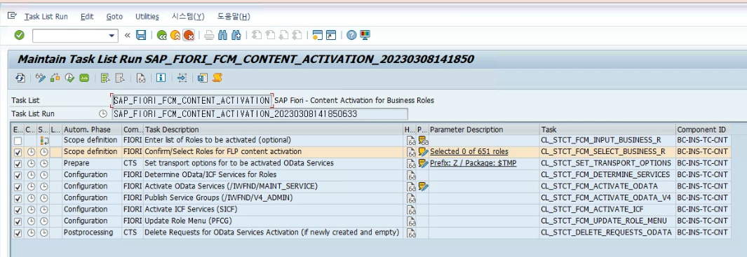The width and height of the screenshot is (747, 257).
Task: Untick checkbox for 'Set transport options' row
Action: [x=18, y=164]
